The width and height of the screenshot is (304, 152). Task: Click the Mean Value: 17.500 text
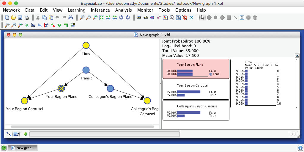tap(180, 56)
